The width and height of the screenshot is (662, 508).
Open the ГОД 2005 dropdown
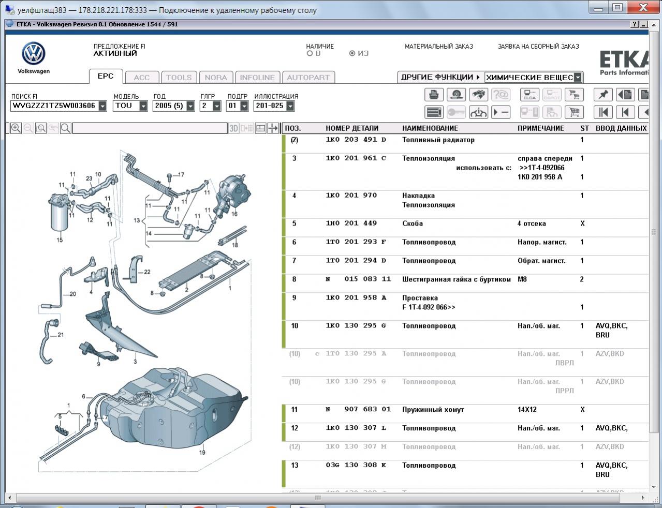(190, 106)
